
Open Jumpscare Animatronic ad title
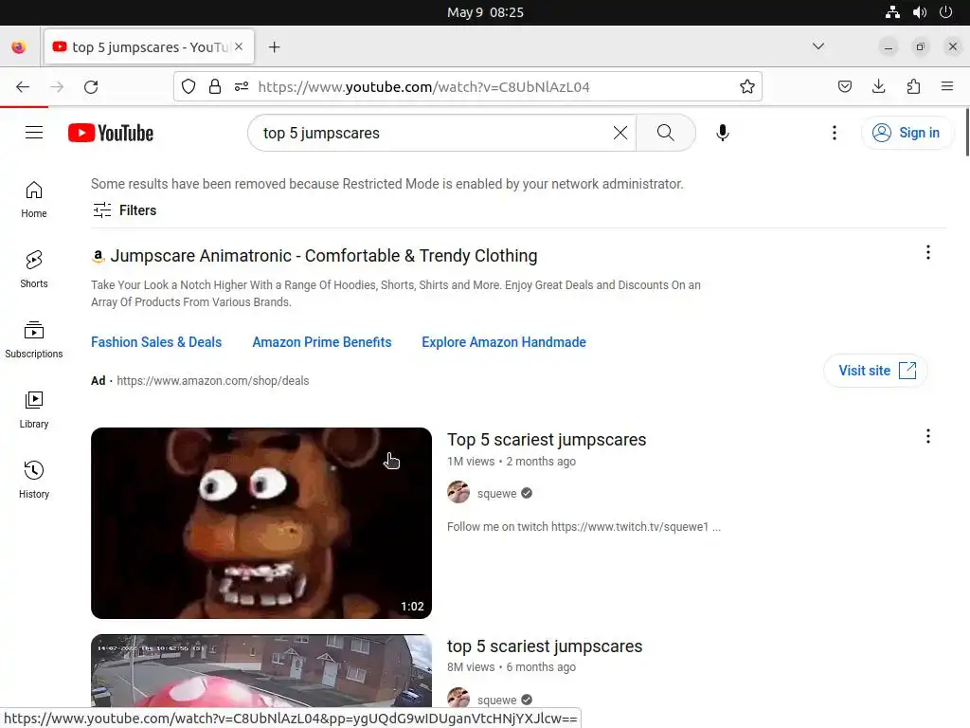[x=324, y=256]
